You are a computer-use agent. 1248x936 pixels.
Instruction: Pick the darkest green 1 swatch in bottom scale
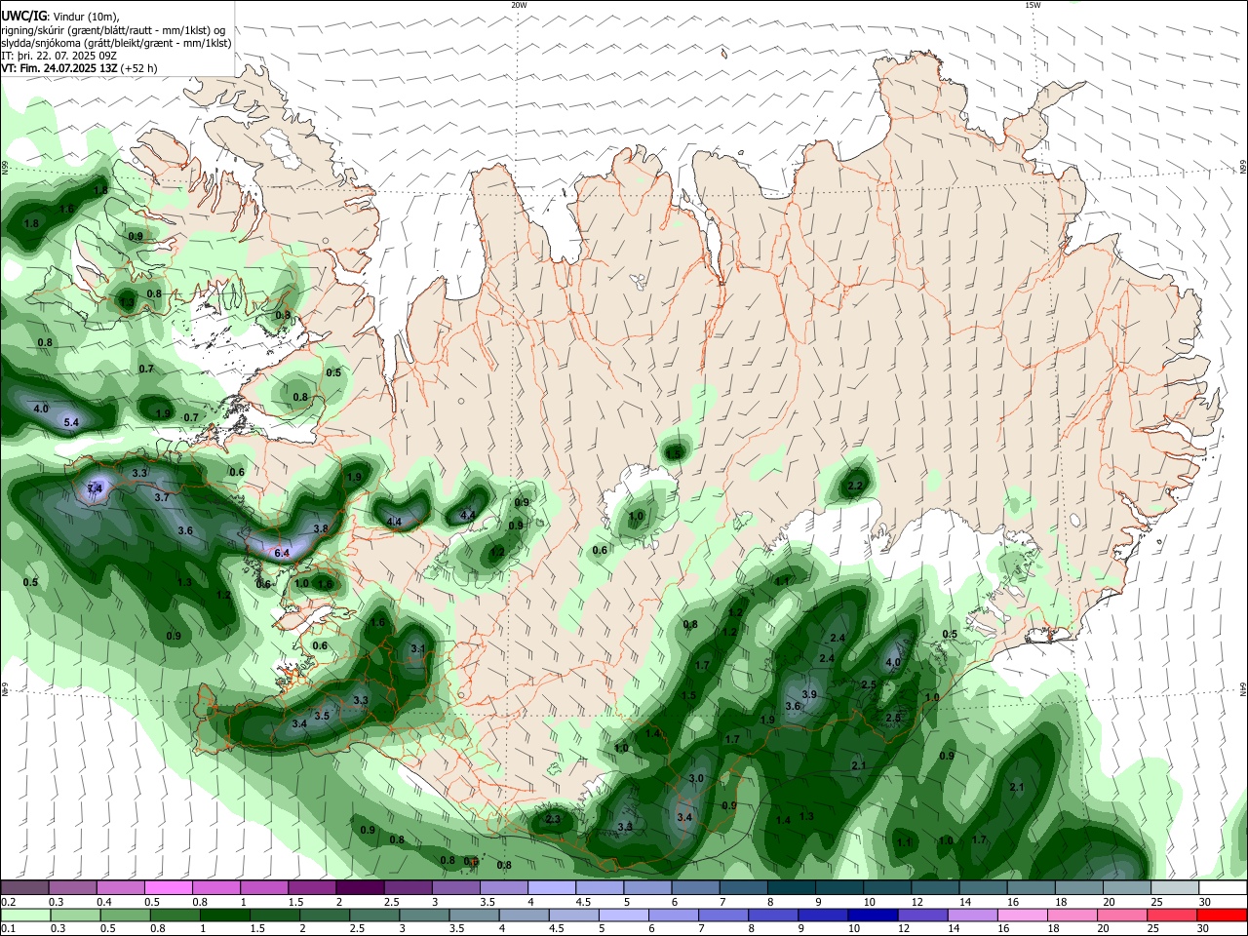coord(225,915)
